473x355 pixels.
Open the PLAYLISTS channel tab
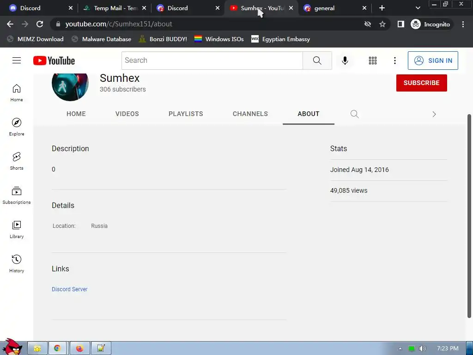(x=186, y=114)
